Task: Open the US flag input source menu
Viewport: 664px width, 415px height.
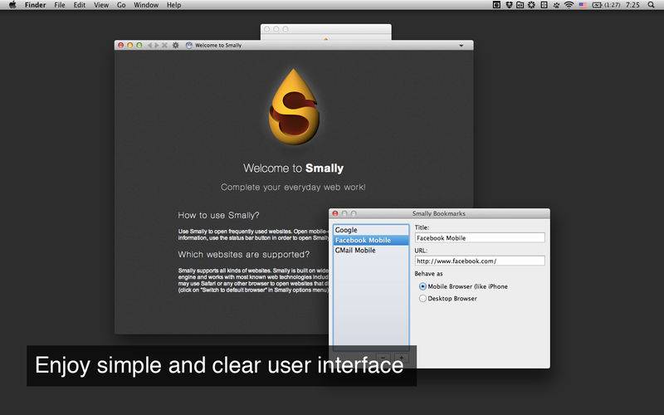Action: pyautogui.click(x=583, y=5)
